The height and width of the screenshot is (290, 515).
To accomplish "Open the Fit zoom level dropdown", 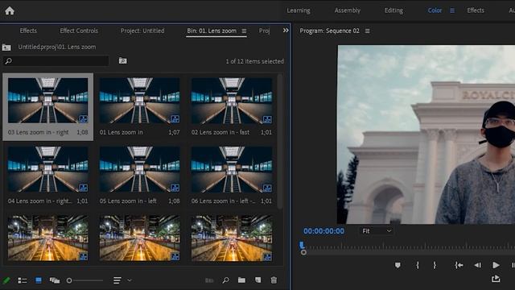I will click(x=377, y=231).
